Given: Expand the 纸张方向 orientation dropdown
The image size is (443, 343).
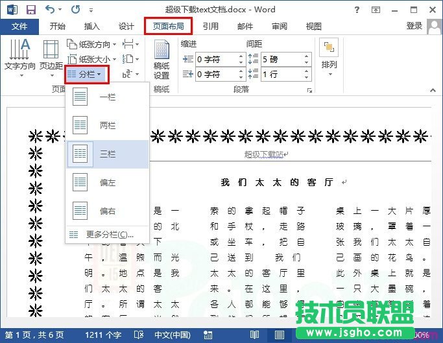Looking at the screenshot, I should click(91, 44).
